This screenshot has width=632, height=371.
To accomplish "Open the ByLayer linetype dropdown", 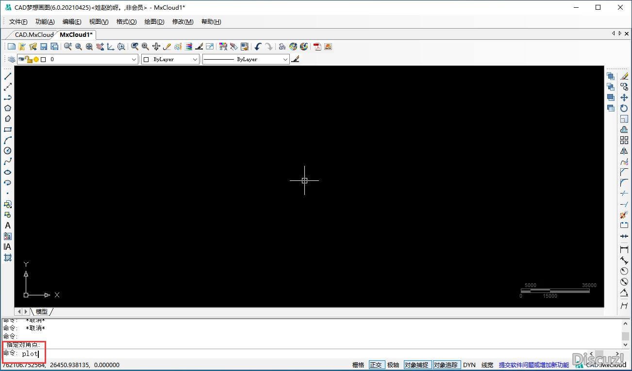I will point(285,59).
